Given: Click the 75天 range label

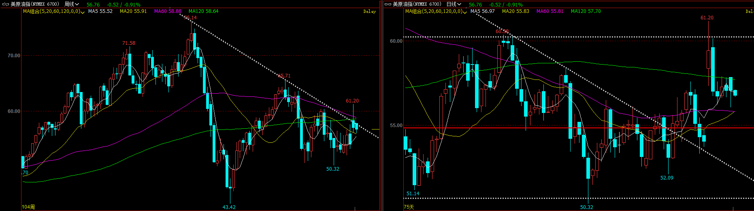Looking at the screenshot, I should click(409, 207).
